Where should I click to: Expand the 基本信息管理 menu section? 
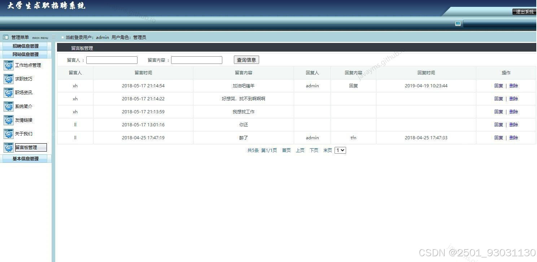[x=26, y=159]
